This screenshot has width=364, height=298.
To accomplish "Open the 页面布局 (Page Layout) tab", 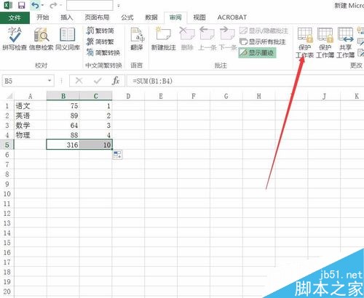I will tap(97, 17).
